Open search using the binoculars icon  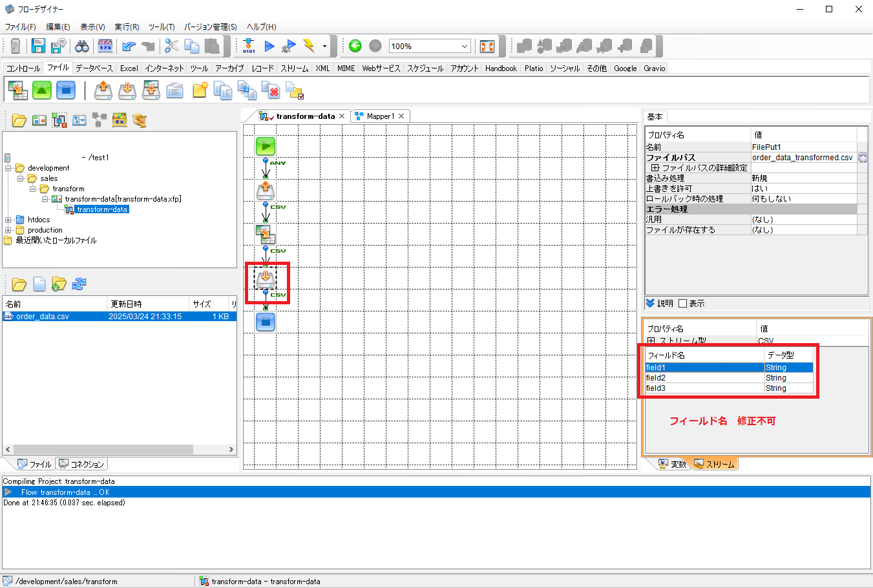coord(82,45)
